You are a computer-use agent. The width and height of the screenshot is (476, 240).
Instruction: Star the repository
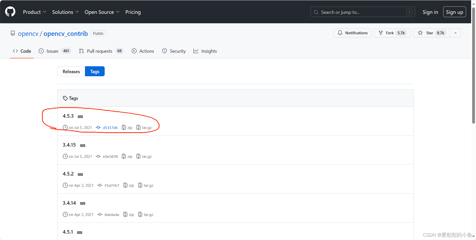(x=432, y=33)
